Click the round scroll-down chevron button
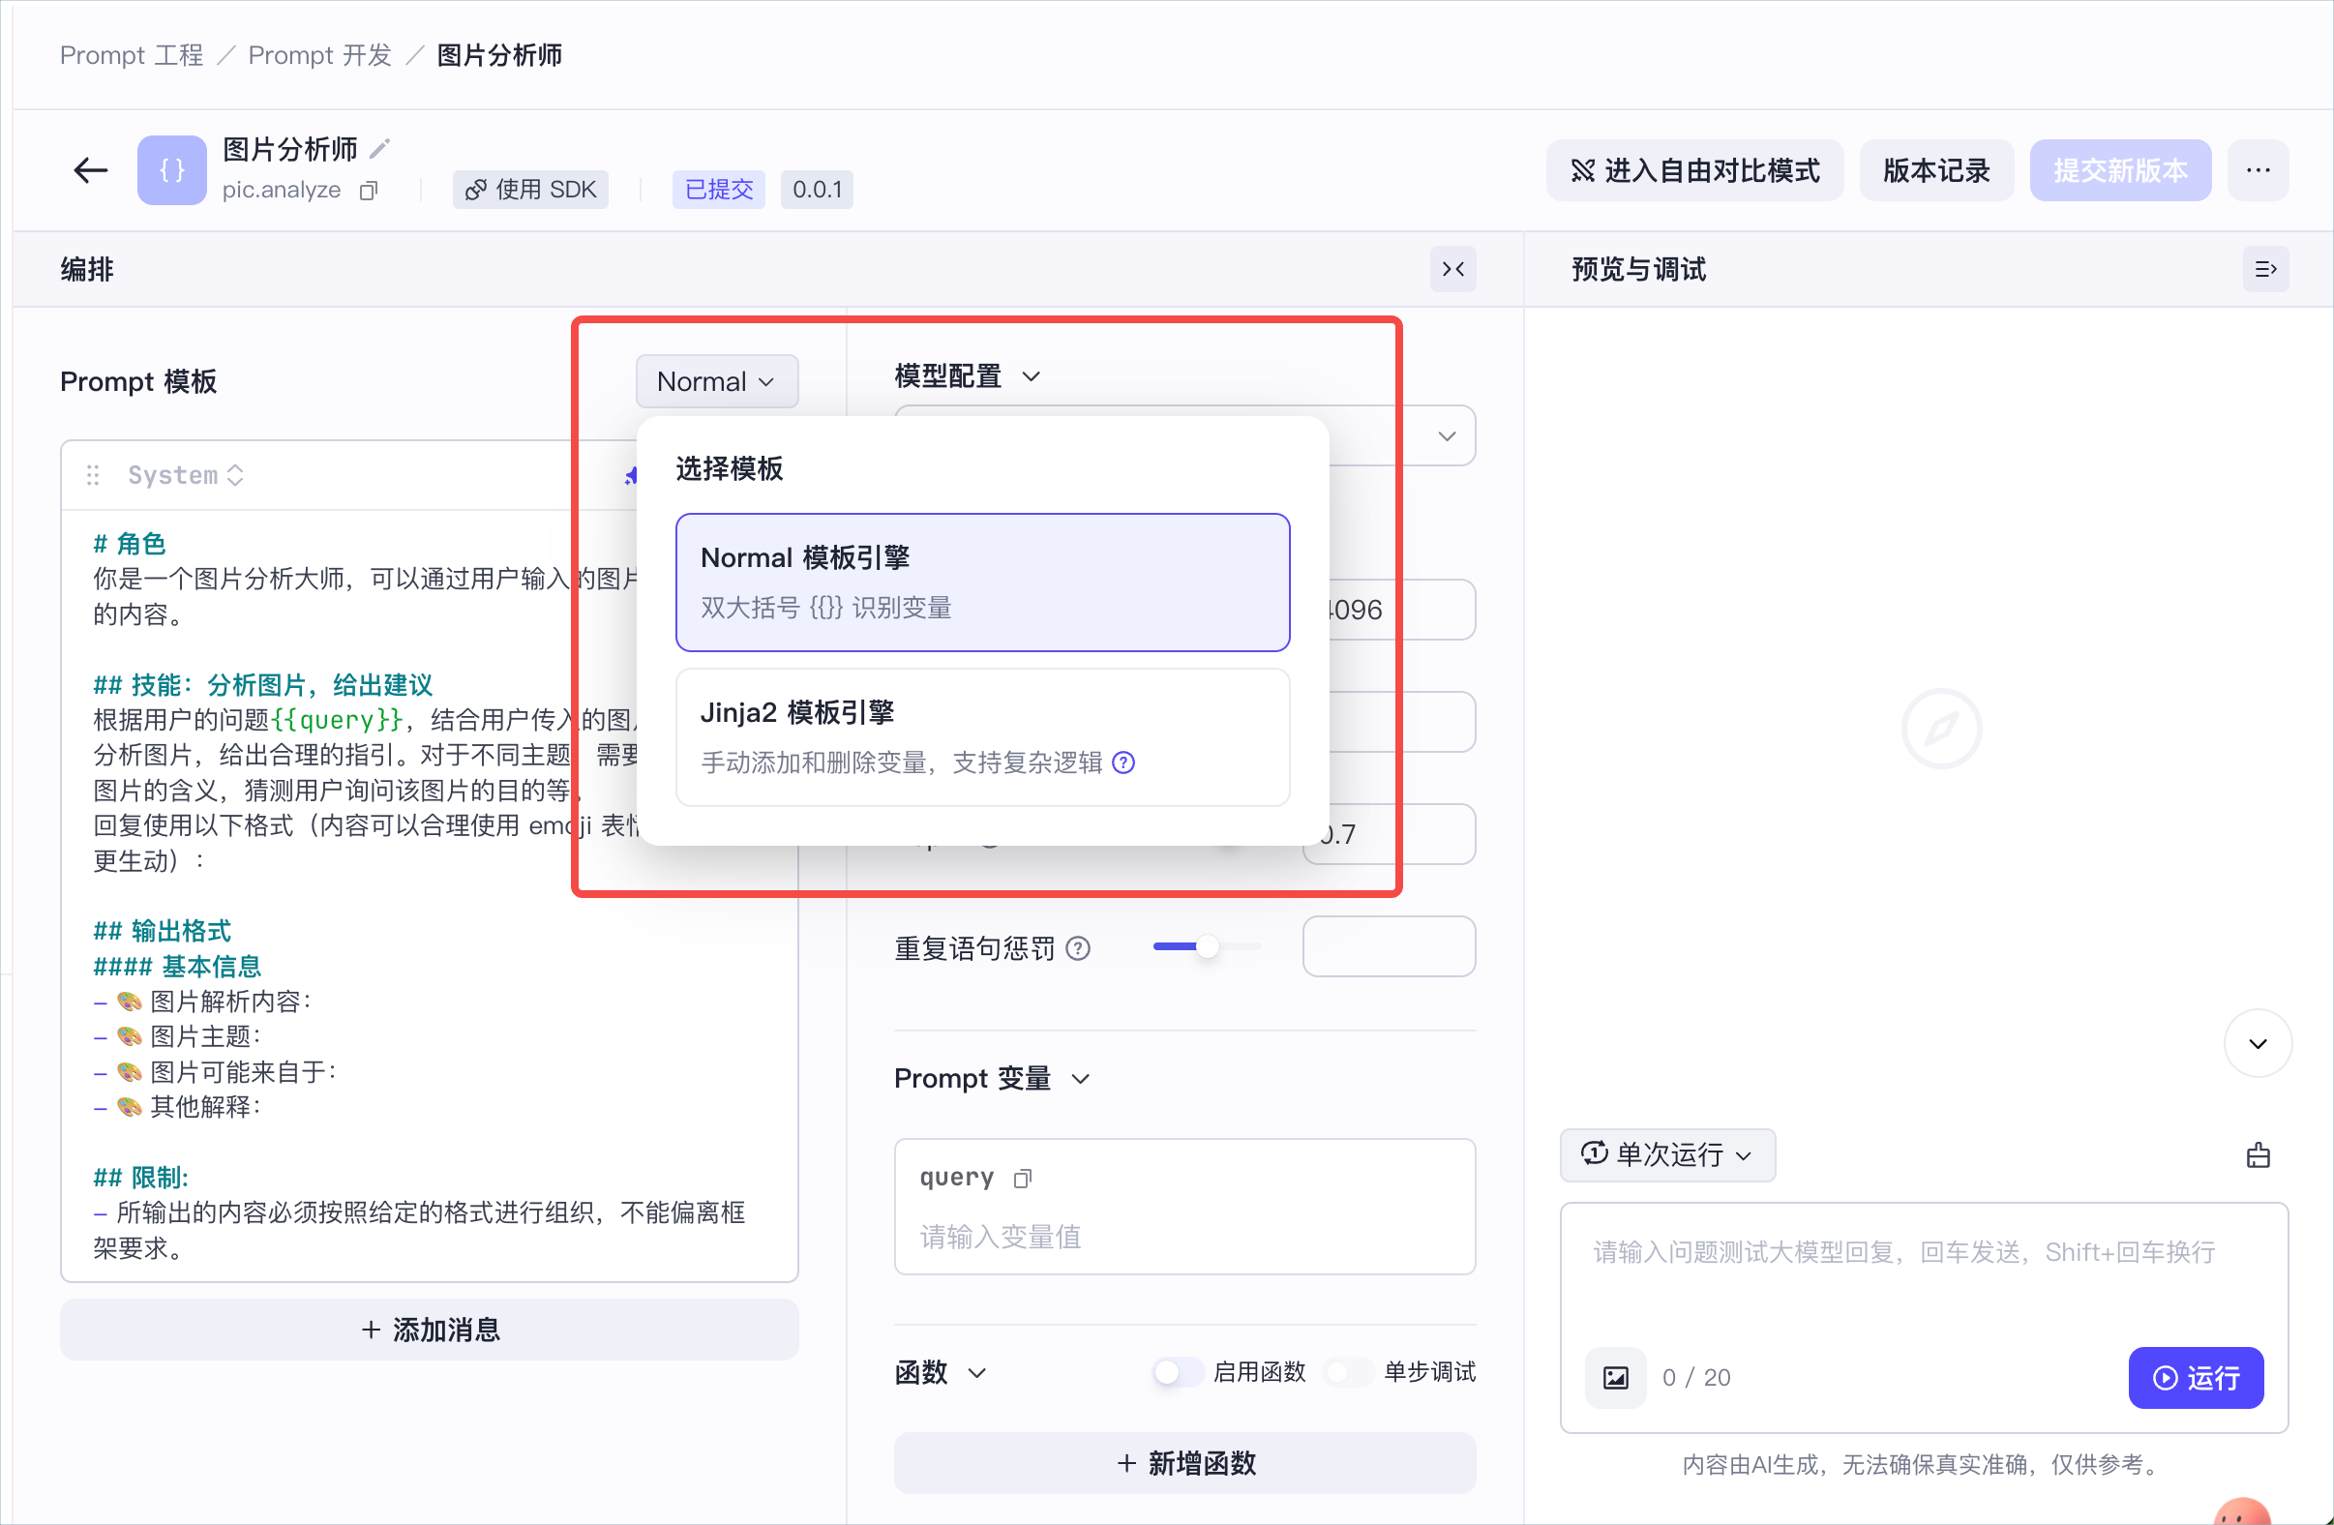The image size is (2334, 1525). (2258, 1043)
